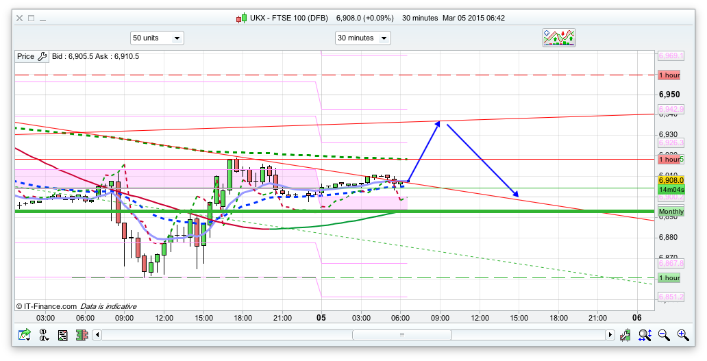
Task: Click the zoom-to-fit magnifier icon
Action: pos(645,335)
